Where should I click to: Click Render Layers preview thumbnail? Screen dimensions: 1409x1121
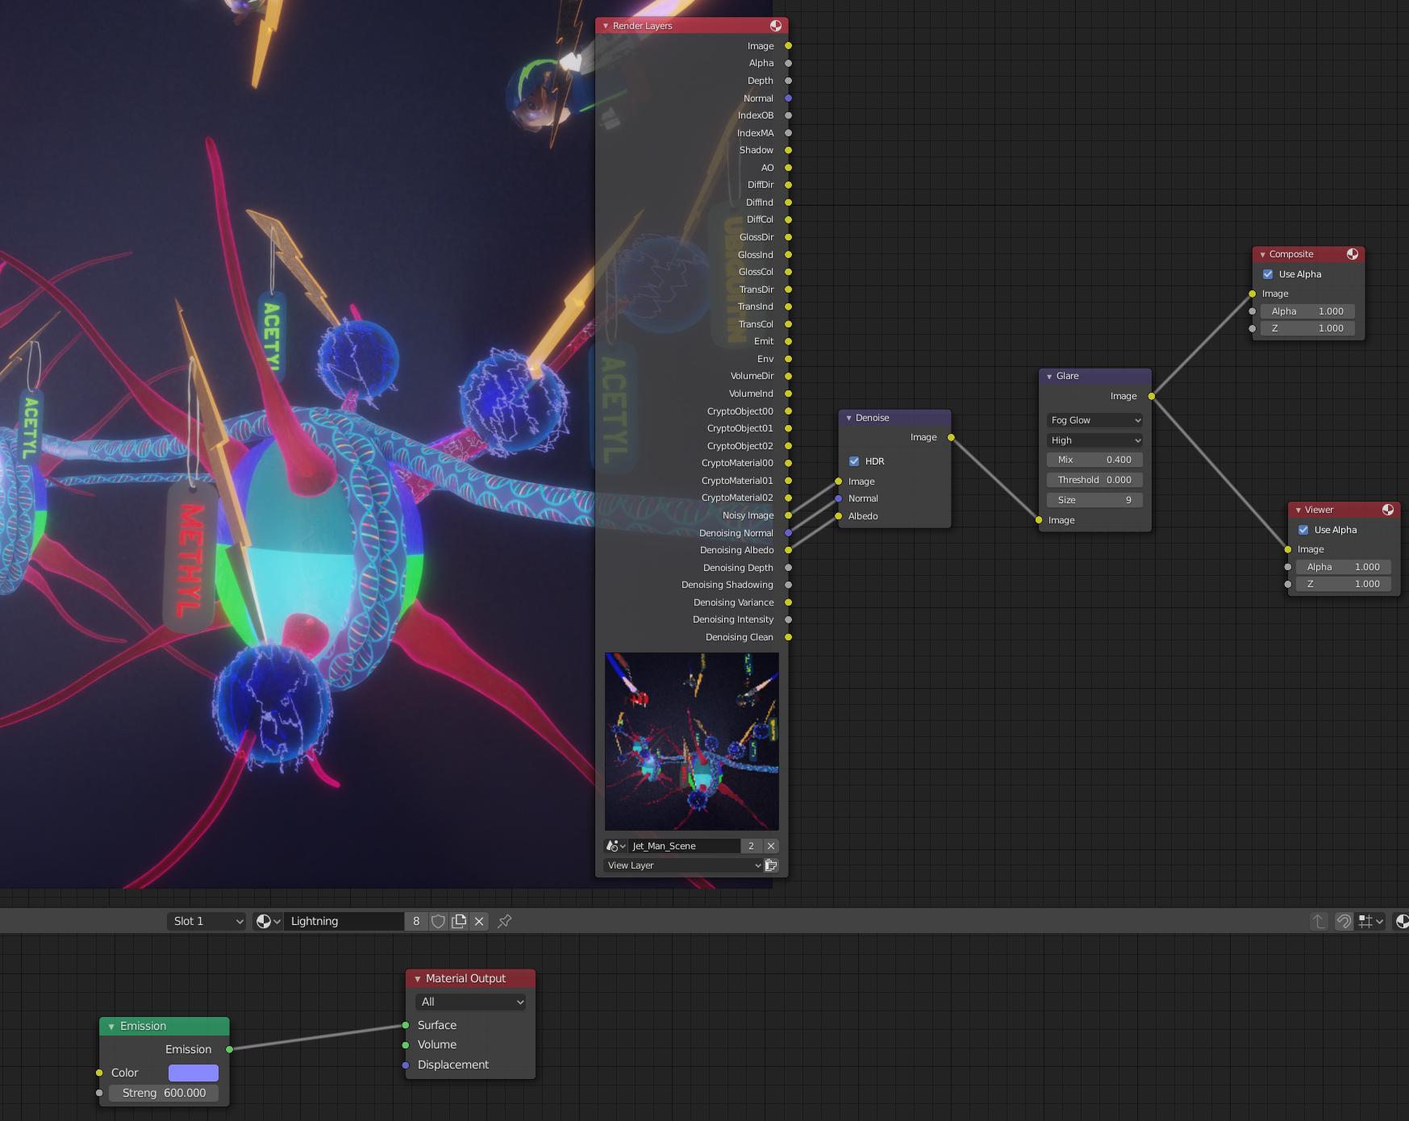point(692,742)
